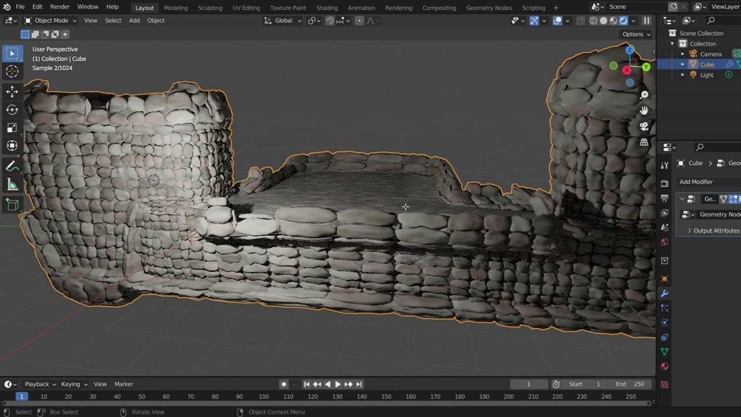Pick the Measure ruler tool

pyautogui.click(x=12, y=185)
